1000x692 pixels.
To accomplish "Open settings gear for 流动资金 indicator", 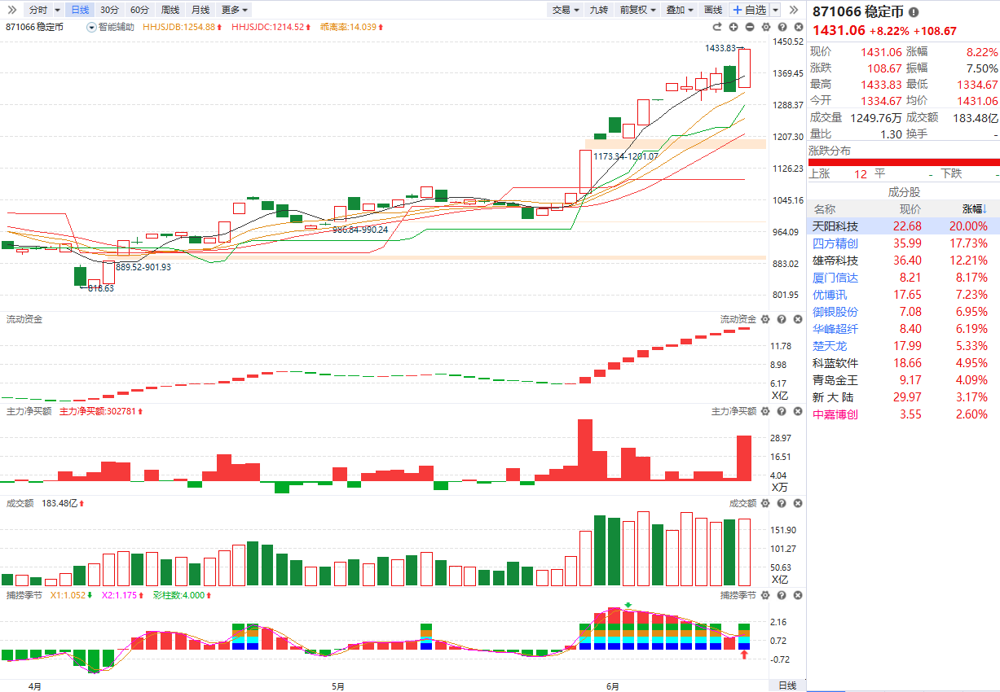I will 765,319.
